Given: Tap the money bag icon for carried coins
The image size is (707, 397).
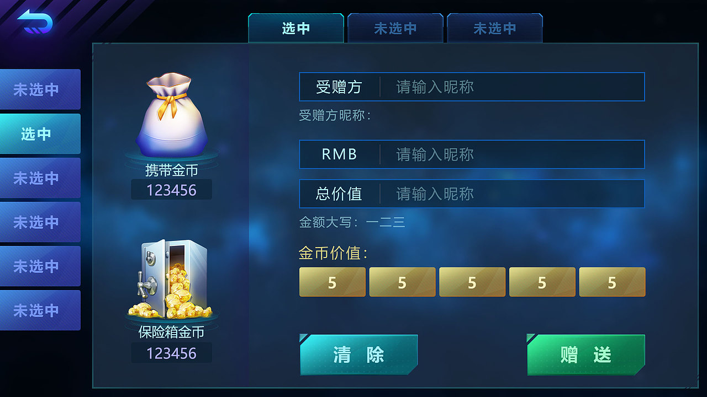Looking at the screenshot, I should (171, 117).
